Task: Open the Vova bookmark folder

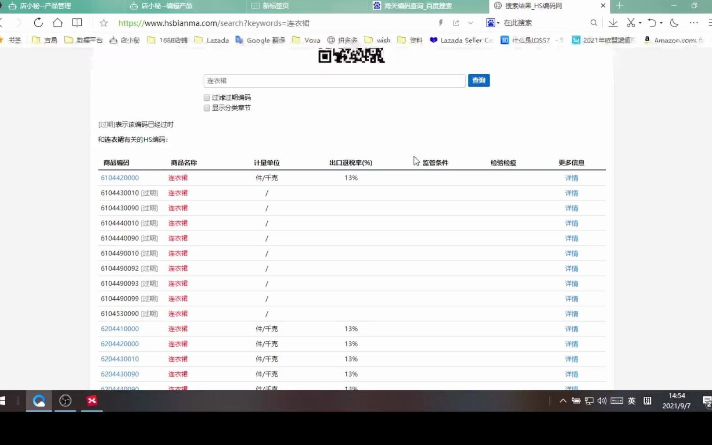Action: tap(306, 40)
